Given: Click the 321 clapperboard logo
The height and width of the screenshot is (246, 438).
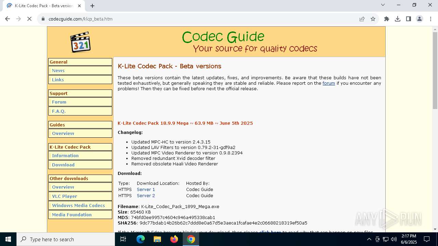Looking at the screenshot, I should 80,42.
